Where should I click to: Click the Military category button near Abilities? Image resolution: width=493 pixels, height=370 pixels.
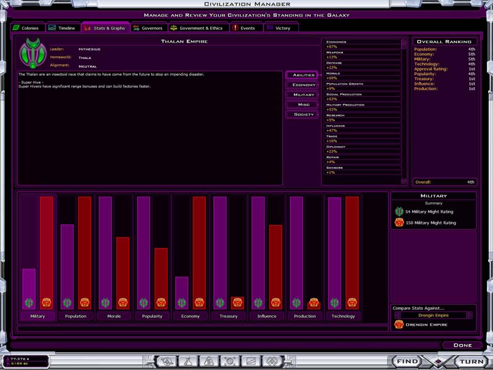(302, 95)
